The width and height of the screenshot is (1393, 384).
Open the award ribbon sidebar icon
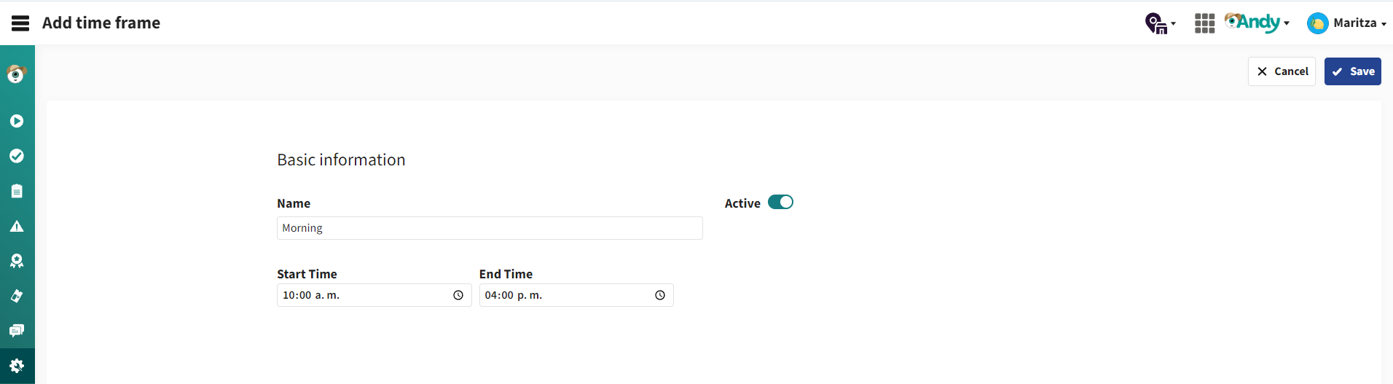coord(17,261)
